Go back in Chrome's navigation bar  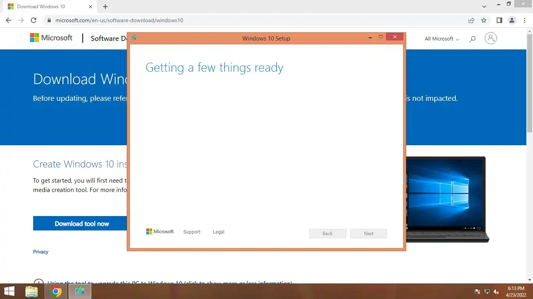pyautogui.click(x=9, y=20)
